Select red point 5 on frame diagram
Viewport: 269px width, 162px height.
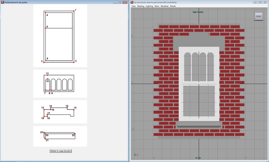[x=45, y=28]
